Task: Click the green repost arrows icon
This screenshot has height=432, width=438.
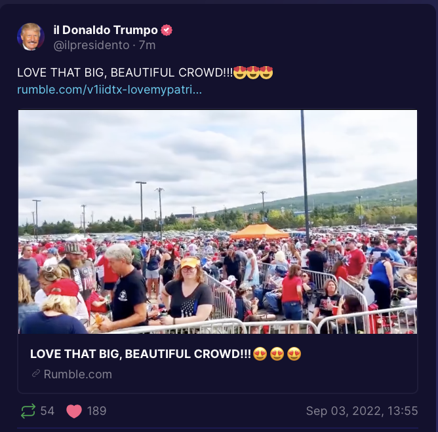Action: pos(28,411)
